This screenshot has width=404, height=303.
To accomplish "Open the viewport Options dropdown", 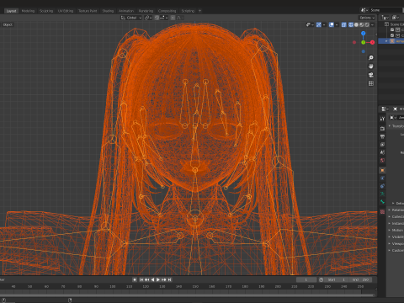I will pyautogui.click(x=367, y=18).
